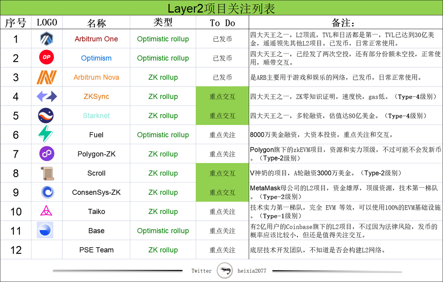Click '重点关注' cell in Polygon-ZK row
This screenshot has height=282, width=443.
222,154
